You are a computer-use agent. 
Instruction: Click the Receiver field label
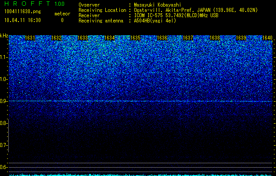[89, 15]
